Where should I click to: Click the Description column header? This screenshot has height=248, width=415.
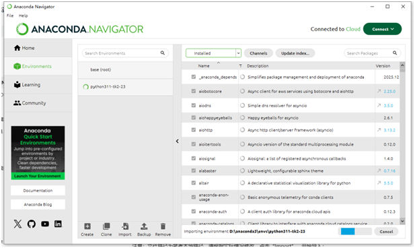tap(258, 66)
